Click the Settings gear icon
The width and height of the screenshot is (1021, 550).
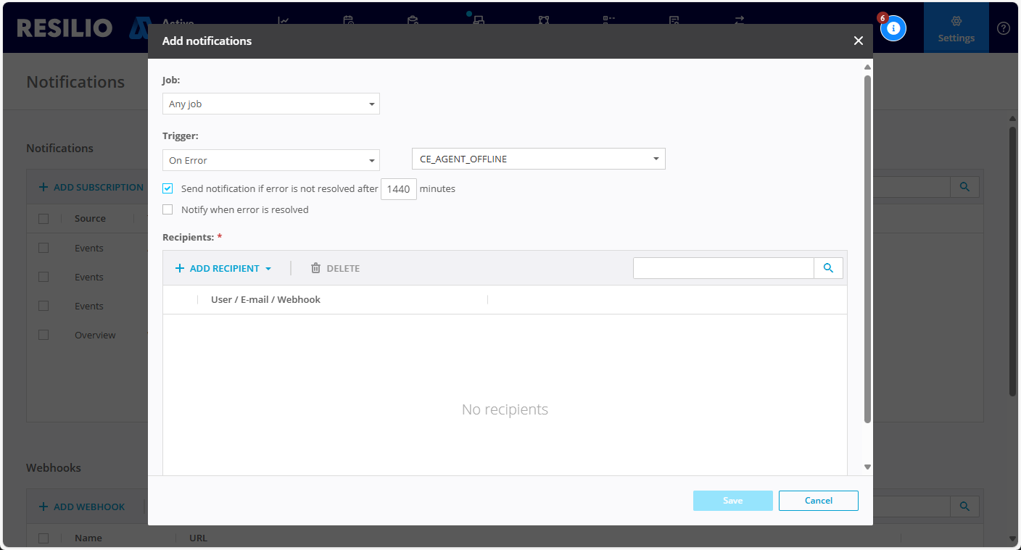click(x=956, y=22)
